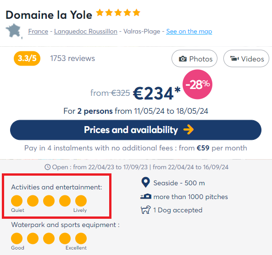The width and height of the screenshot is (272, 255).
Task: Follow the See on the map link
Action: click(189, 31)
